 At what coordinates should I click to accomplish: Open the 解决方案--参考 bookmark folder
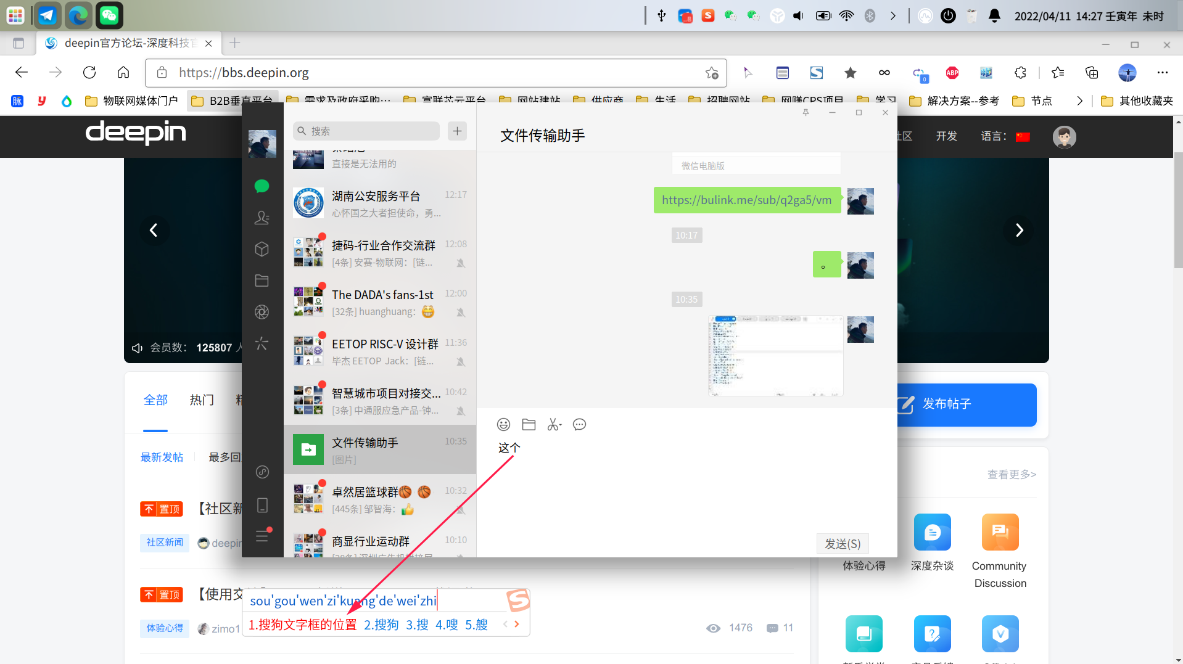point(954,100)
